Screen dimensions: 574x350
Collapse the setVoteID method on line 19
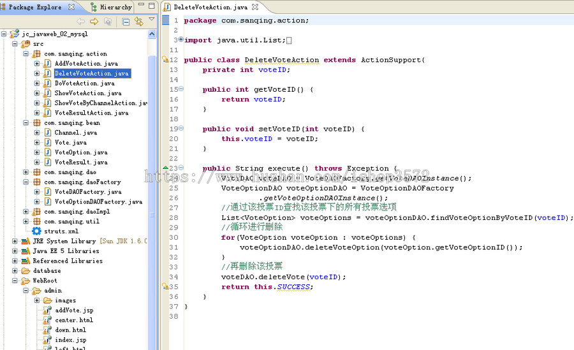coord(181,128)
